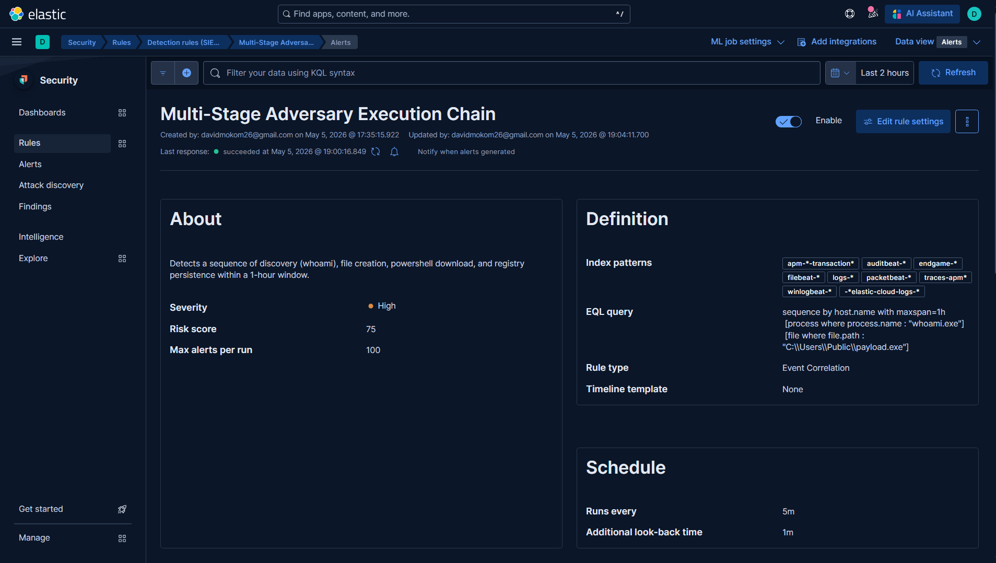Open Attack discovery page

(51, 185)
